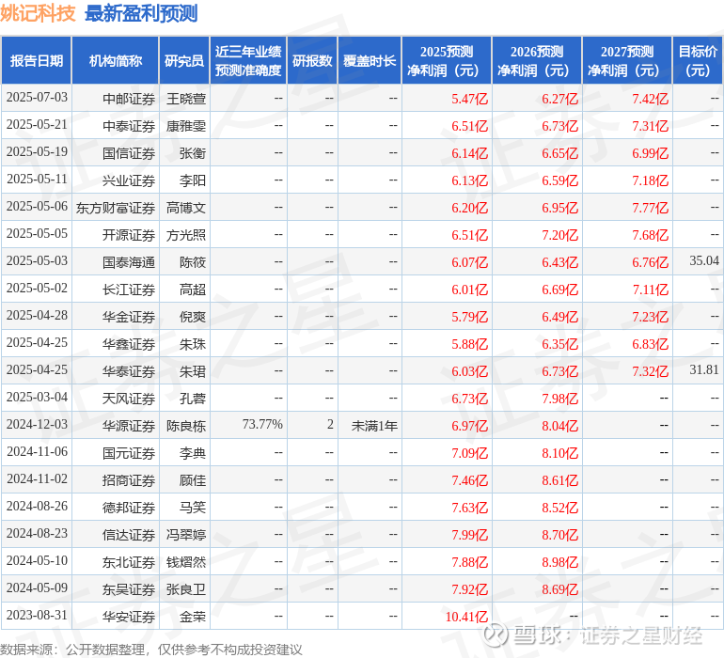This screenshot has width=724, height=658.
Task: Click researcher 李阳
Action: tap(193, 180)
